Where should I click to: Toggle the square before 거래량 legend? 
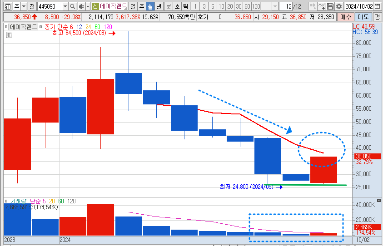pyautogui.click(x=6, y=201)
